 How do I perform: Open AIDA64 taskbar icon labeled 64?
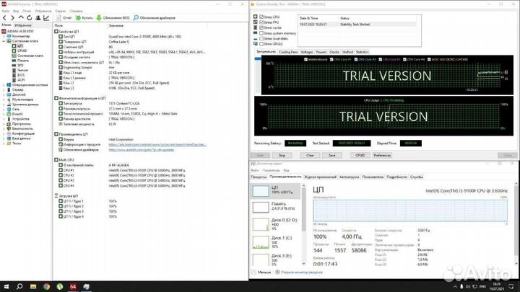(73, 287)
